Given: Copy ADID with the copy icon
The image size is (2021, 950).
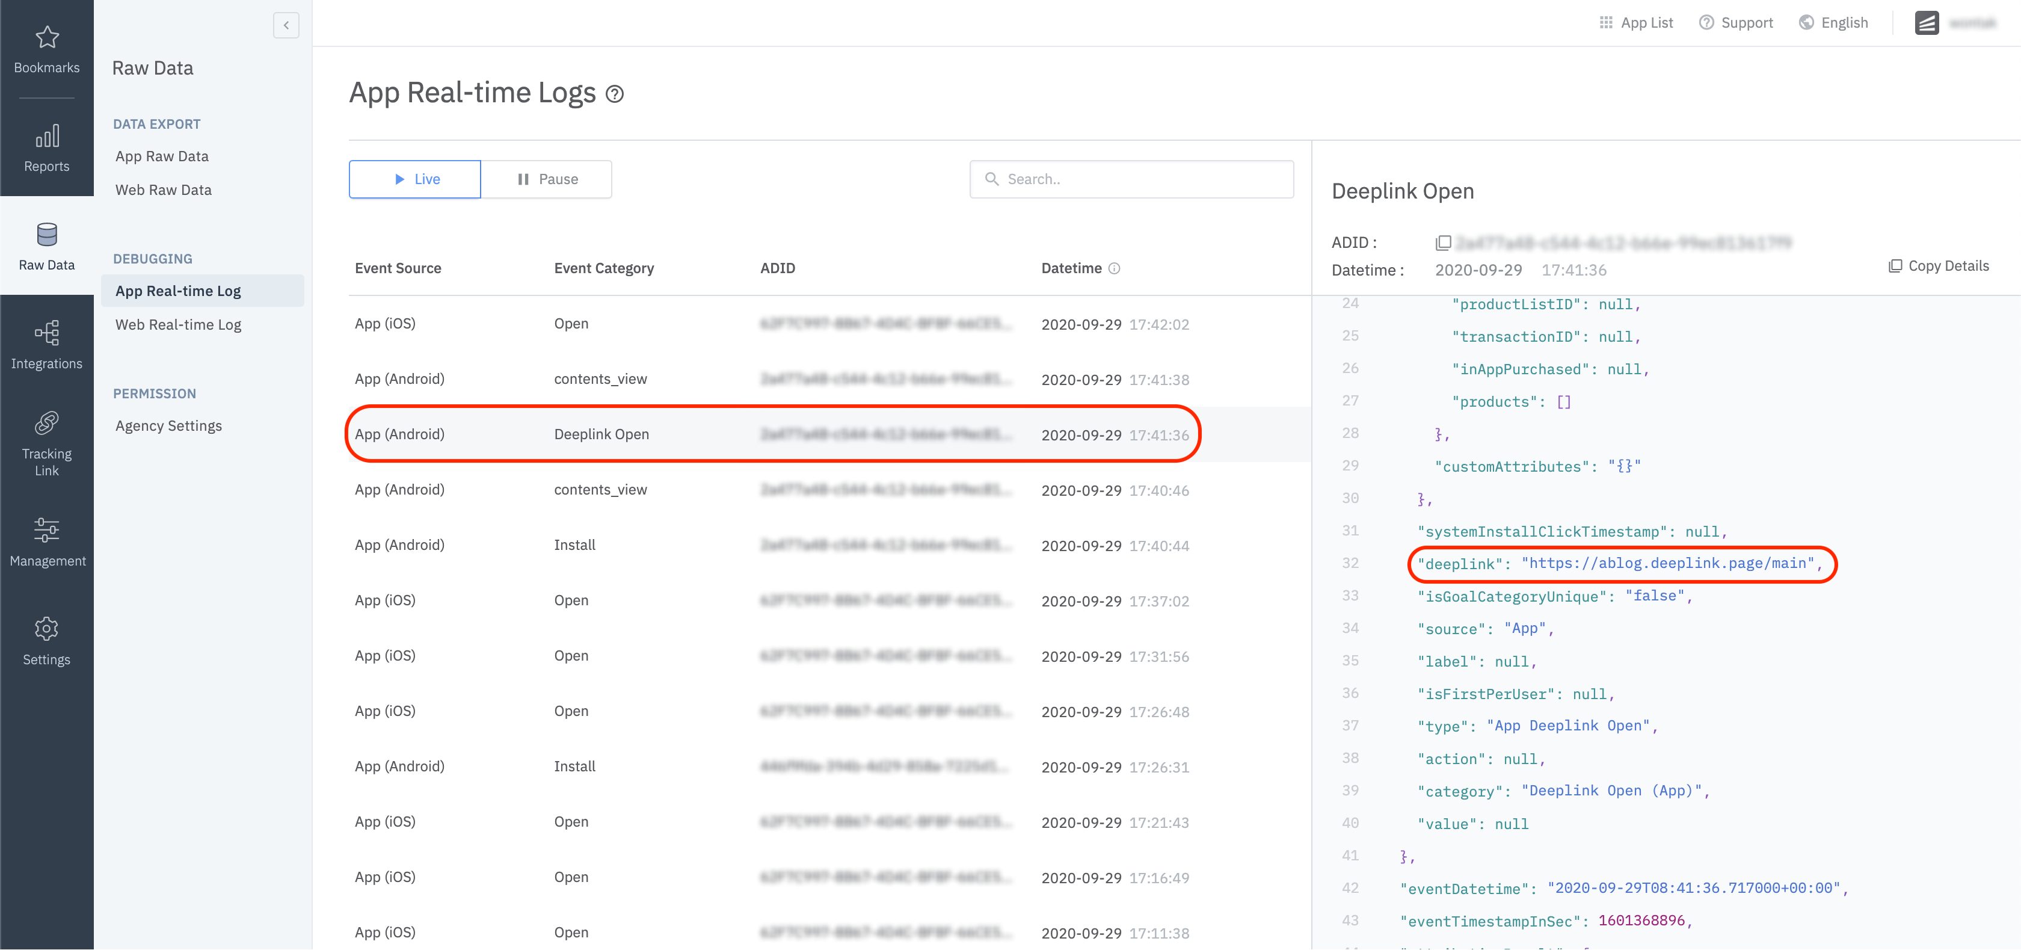Looking at the screenshot, I should 1443,242.
